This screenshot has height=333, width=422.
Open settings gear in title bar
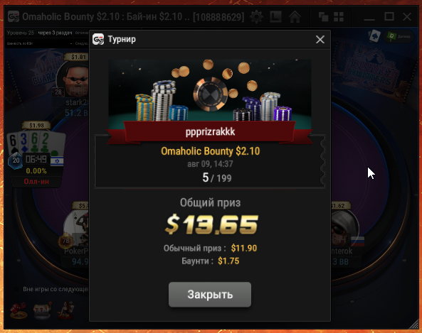pyautogui.click(x=256, y=17)
